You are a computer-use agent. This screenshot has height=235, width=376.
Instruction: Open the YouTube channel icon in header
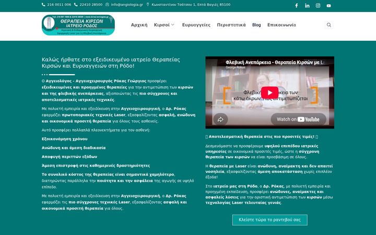329,6
